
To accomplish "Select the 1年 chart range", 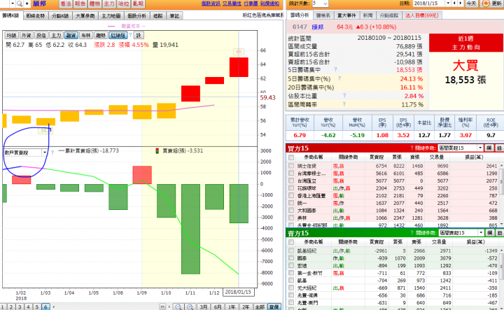I will (232, 307).
